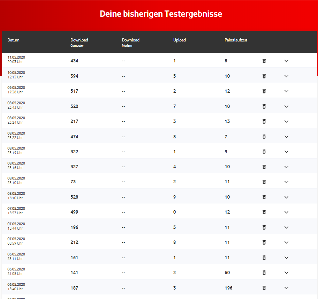Screen dimensions: 318x299
Task: Click the Upload column header
Action: click(x=180, y=40)
